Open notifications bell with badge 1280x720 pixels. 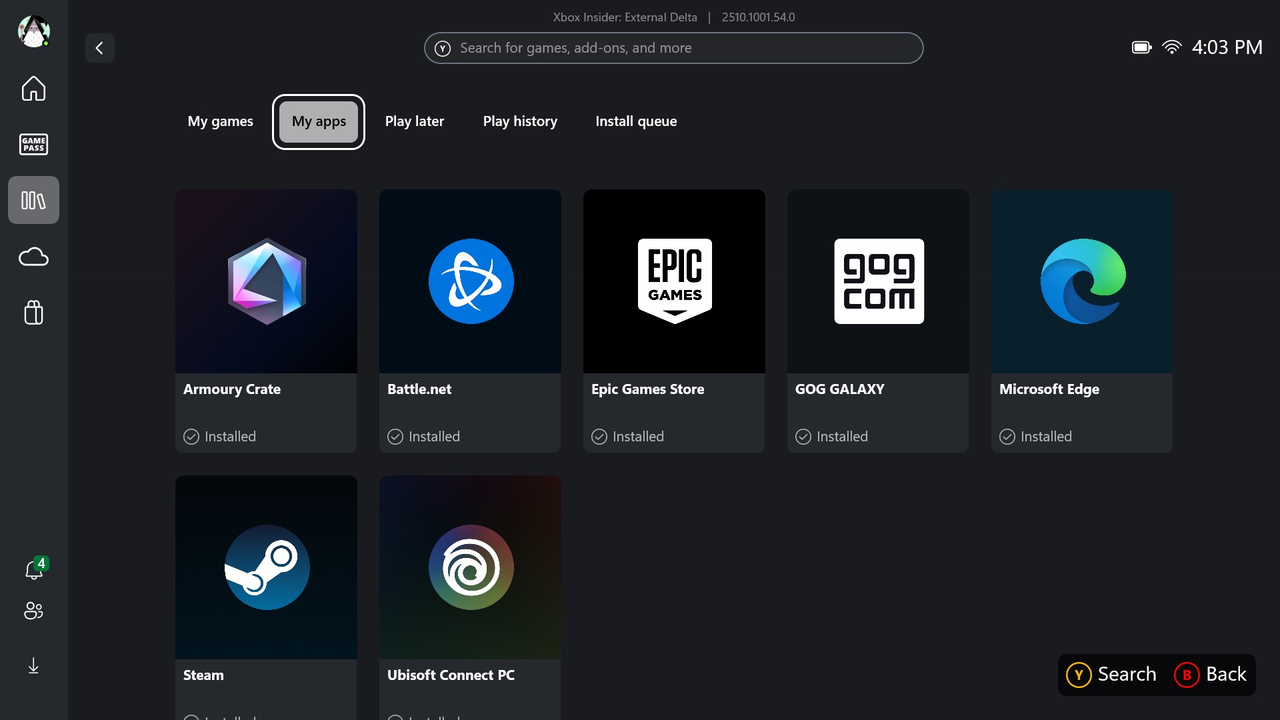pos(34,570)
